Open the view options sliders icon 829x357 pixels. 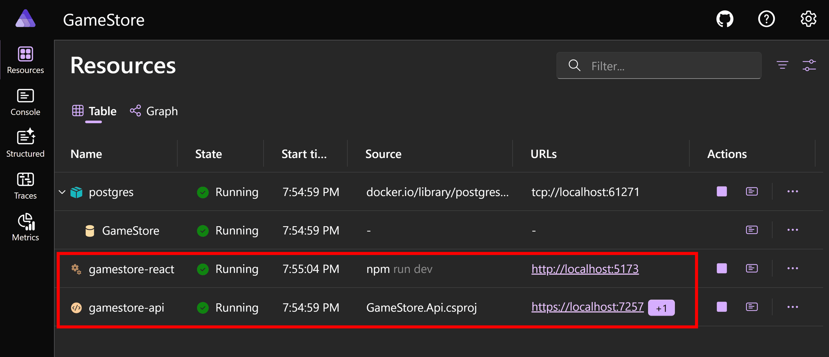(809, 65)
